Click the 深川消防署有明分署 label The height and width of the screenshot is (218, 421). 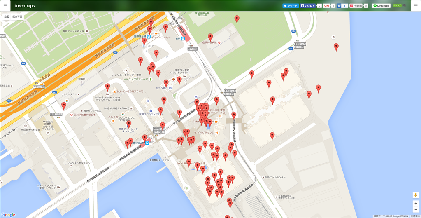coord(85,115)
